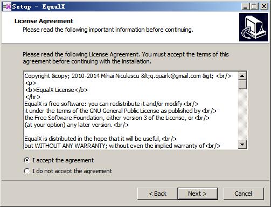Select "I do not accept the agreement"
The width and height of the screenshot is (271, 207).
pos(27,171)
